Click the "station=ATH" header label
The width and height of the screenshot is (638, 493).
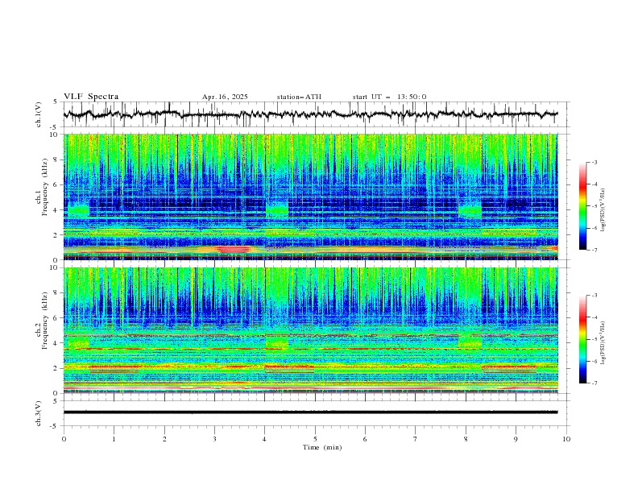299,97
